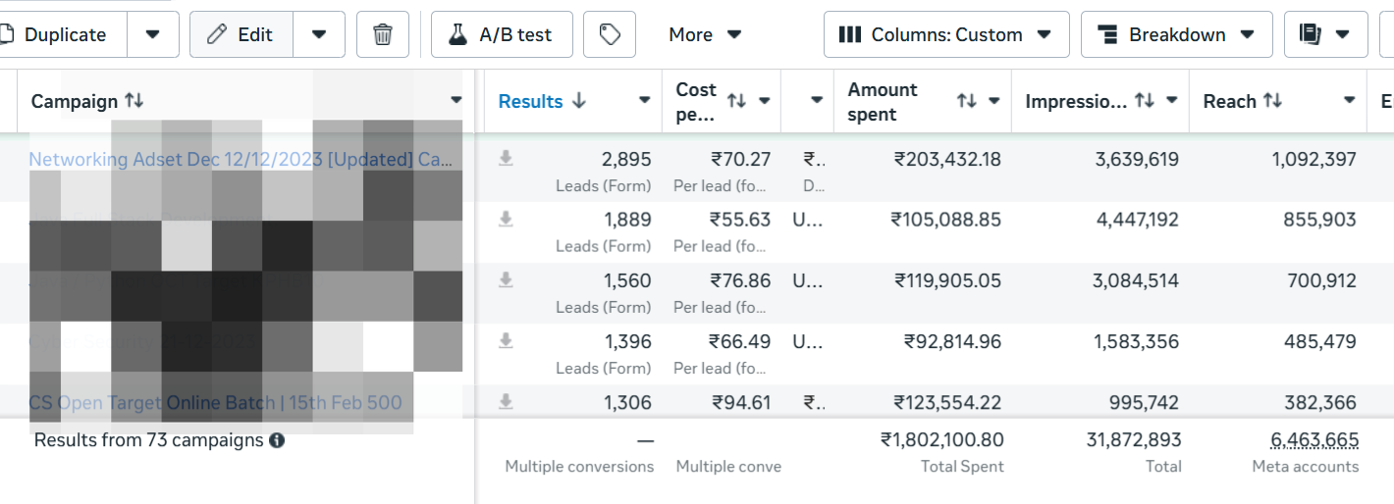The height and width of the screenshot is (504, 1394).
Task: Click info icon beside Results from 73 campaigns
Action: point(277,440)
